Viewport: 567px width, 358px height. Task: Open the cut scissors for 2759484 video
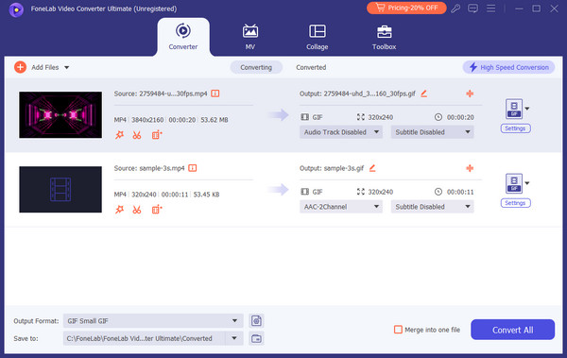point(137,135)
